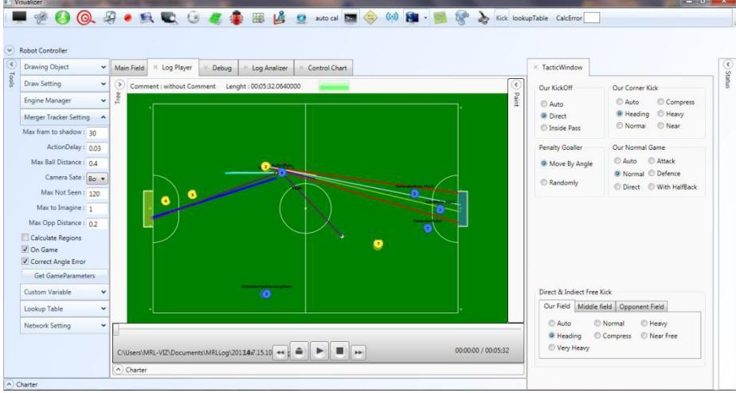The width and height of the screenshot is (736, 393).
Task: Click the joystick toolbar icon
Action: pos(483,18)
